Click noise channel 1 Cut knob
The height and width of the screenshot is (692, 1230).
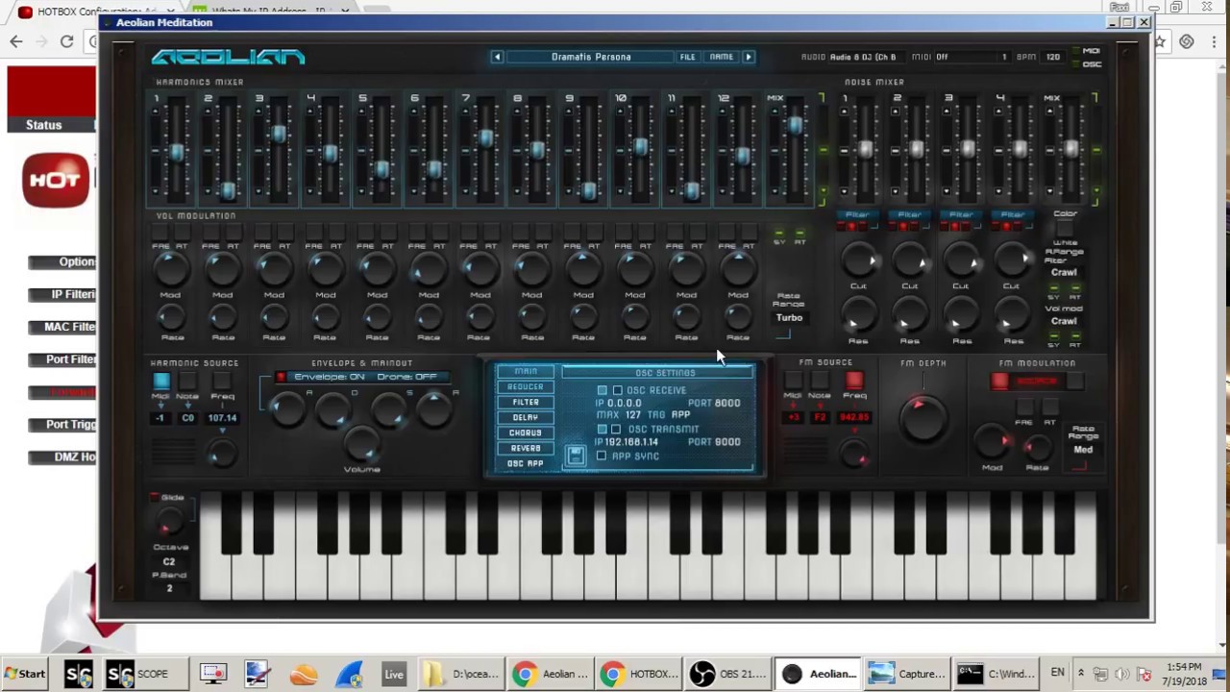point(858,260)
